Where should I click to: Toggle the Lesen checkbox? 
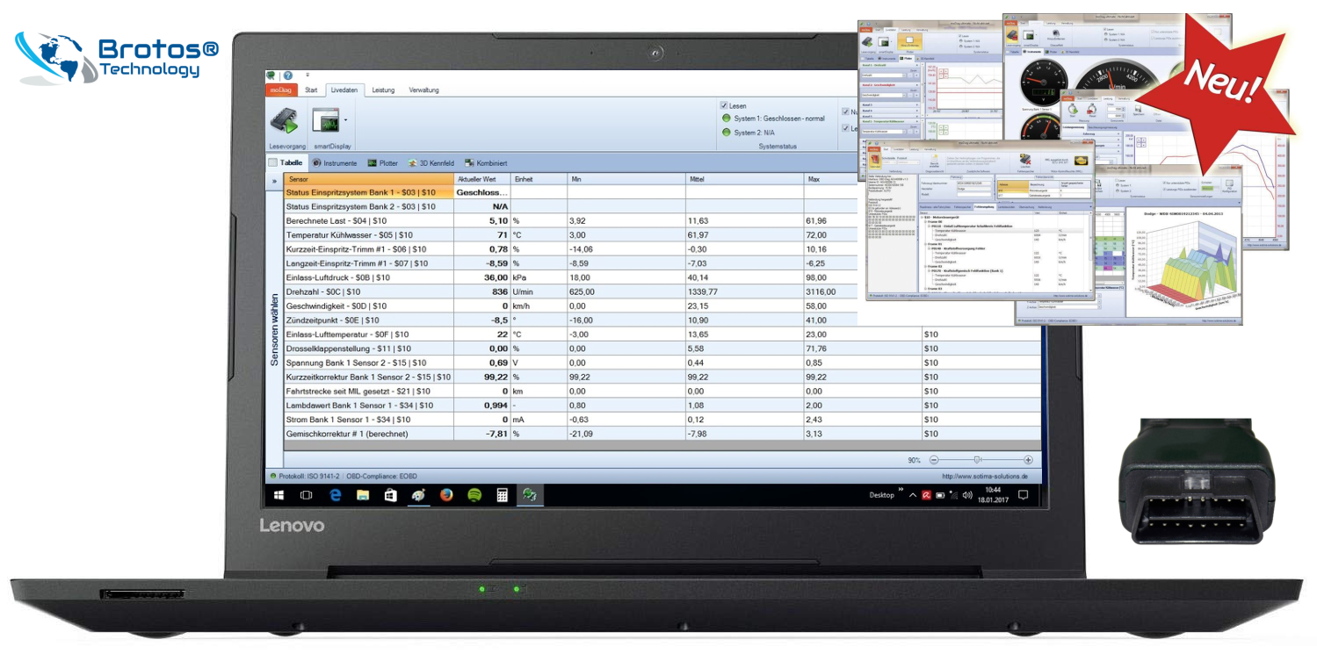(724, 105)
